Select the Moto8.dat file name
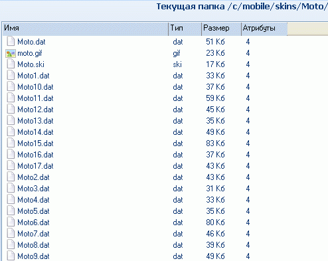 coord(33,245)
